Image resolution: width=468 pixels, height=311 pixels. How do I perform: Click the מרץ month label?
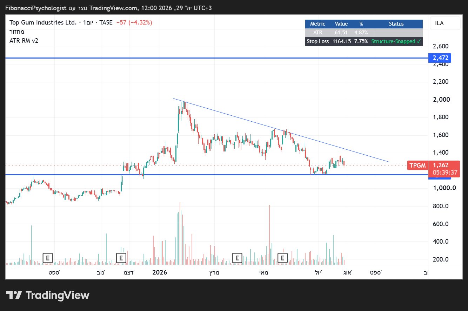(214, 272)
